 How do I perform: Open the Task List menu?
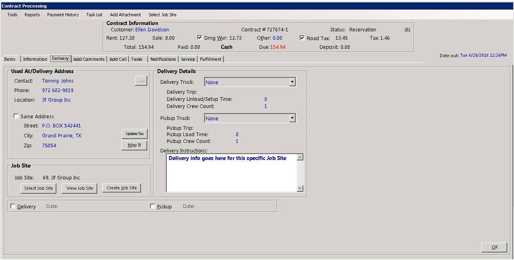coord(94,15)
